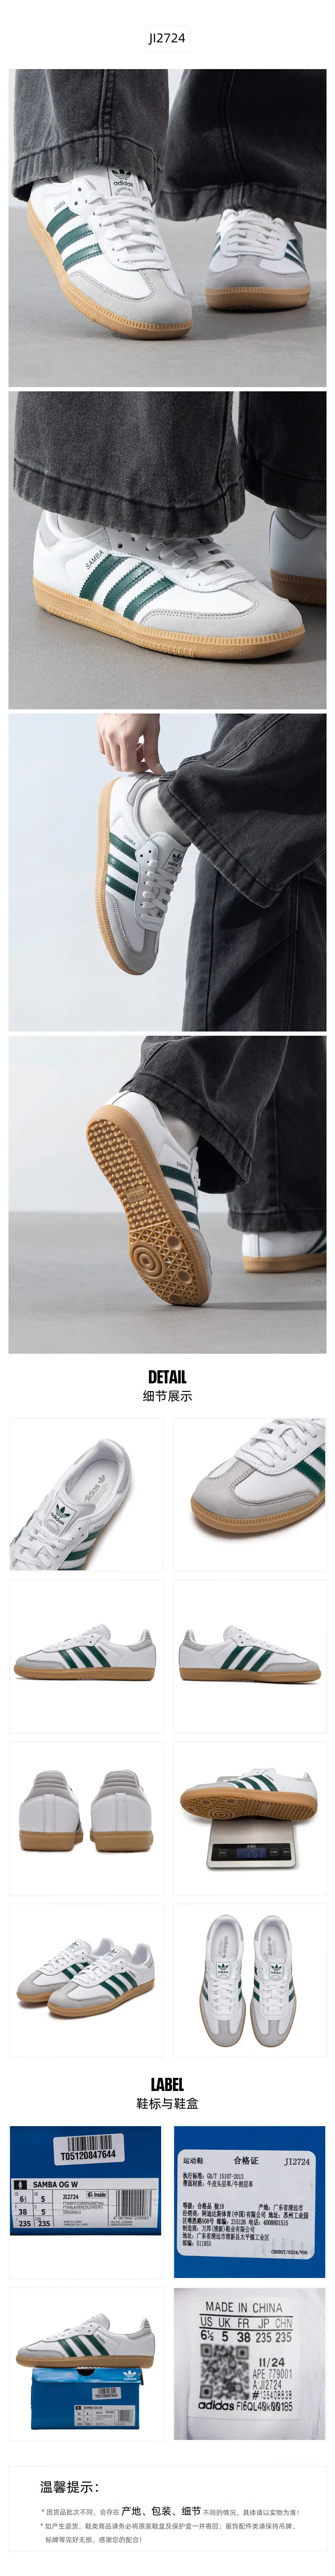Open the 合格证 certificate tag photo
Image resolution: width=335 pixels, height=2576 pixels.
[x=249, y=2202]
